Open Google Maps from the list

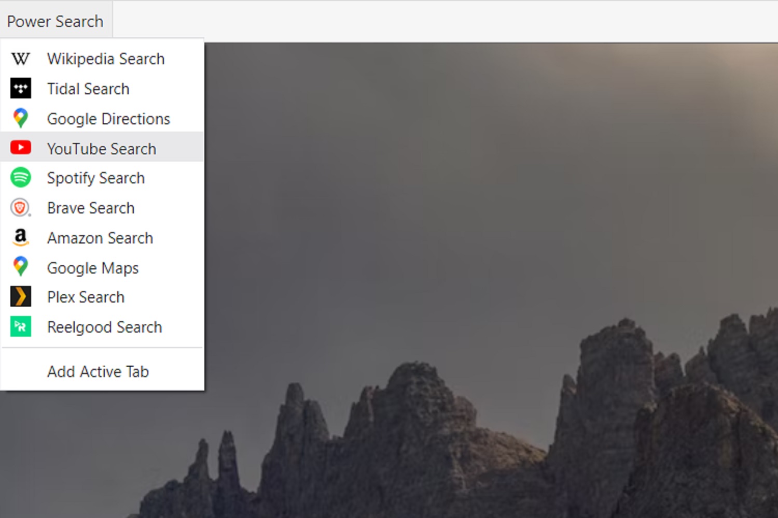click(93, 267)
